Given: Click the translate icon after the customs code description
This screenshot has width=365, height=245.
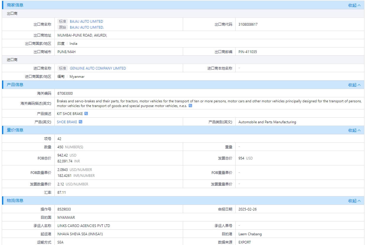Looking at the screenshot, I should tap(190, 106).
